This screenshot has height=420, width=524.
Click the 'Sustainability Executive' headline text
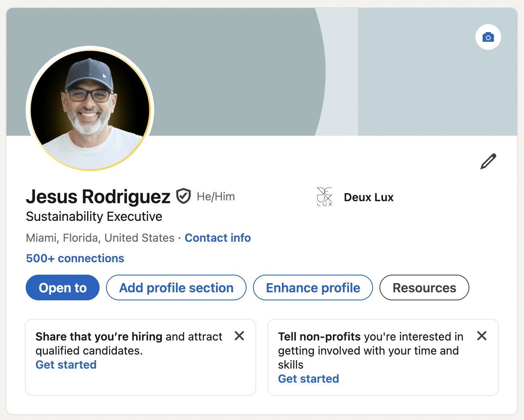tap(94, 216)
